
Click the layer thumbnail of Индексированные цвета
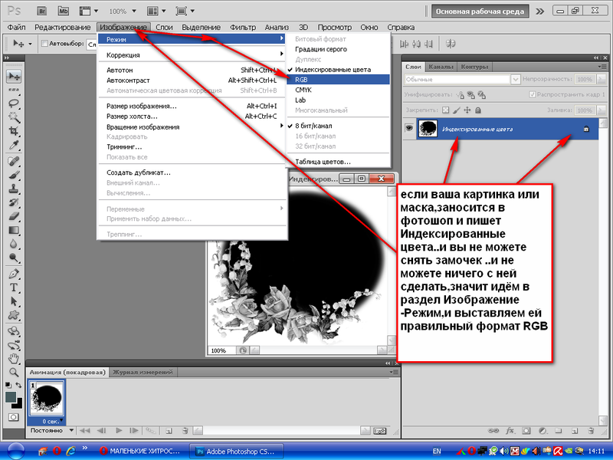pyautogui.click(x=428, y=128)
